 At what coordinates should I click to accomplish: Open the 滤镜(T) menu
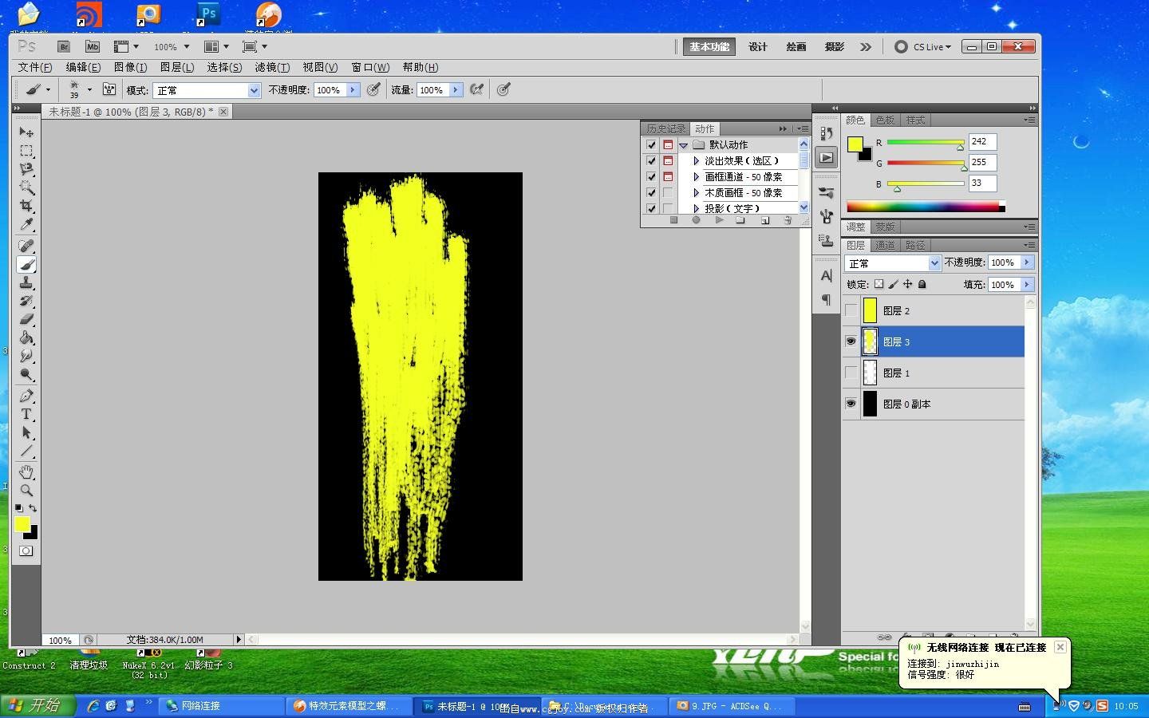(x=272, y=67)
